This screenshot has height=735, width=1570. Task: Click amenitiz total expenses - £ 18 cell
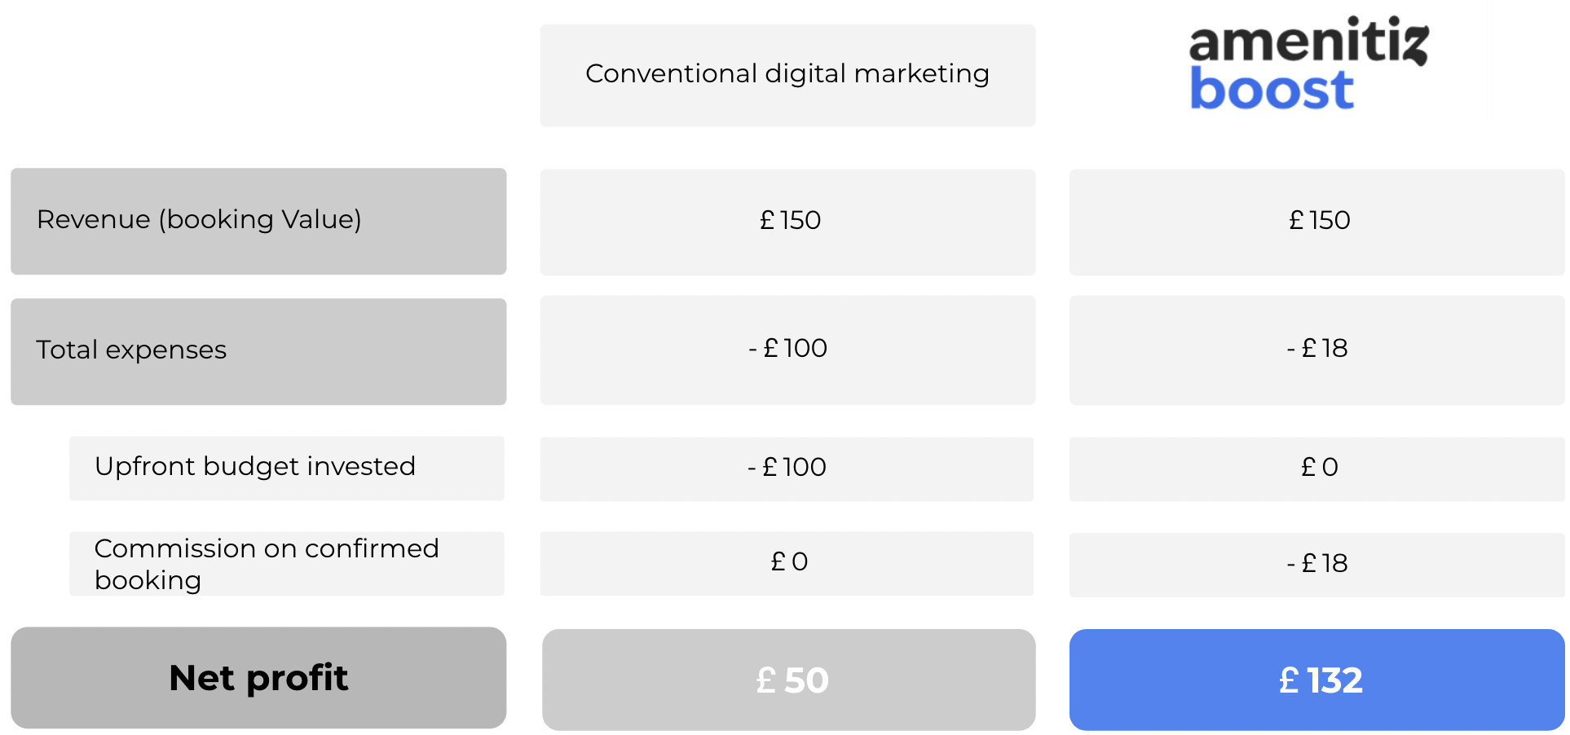tap(1316, 350)
